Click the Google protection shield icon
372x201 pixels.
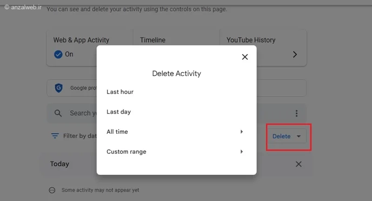pyautogui.click(x=59, y=88)
